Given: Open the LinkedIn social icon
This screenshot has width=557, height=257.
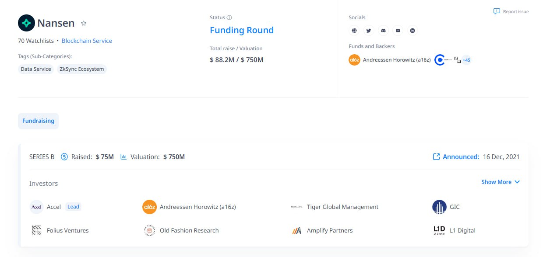Looking at the screenshot, I should [x=412, y=31].
